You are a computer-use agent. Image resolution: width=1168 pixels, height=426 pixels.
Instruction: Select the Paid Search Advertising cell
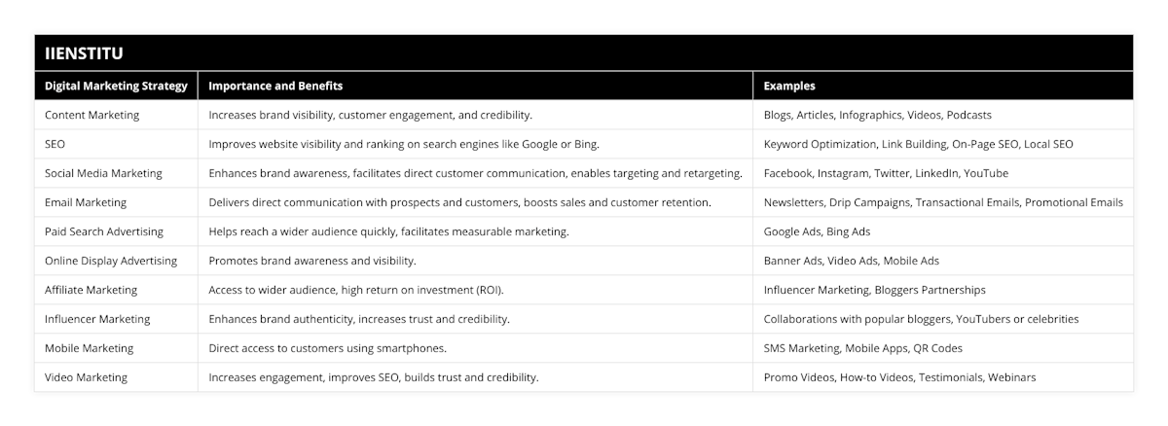[104, 231]
